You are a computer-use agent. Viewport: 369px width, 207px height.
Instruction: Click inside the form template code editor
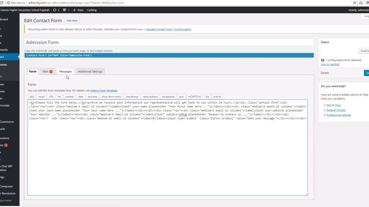(x=168, y=147)
